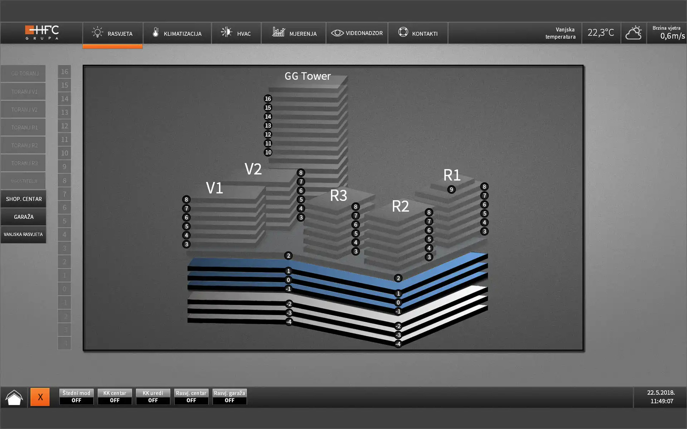Screen dimensions: 687x429
Task: Click the Kontakti lifebuoy icon
Action: tap(403, 33)
